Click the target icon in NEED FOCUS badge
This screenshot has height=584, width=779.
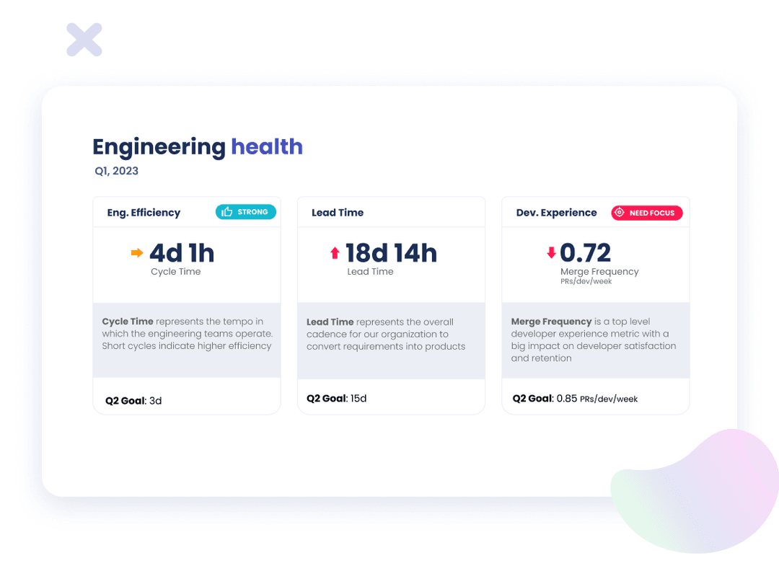pyautogui.click(x=620, y=213)
